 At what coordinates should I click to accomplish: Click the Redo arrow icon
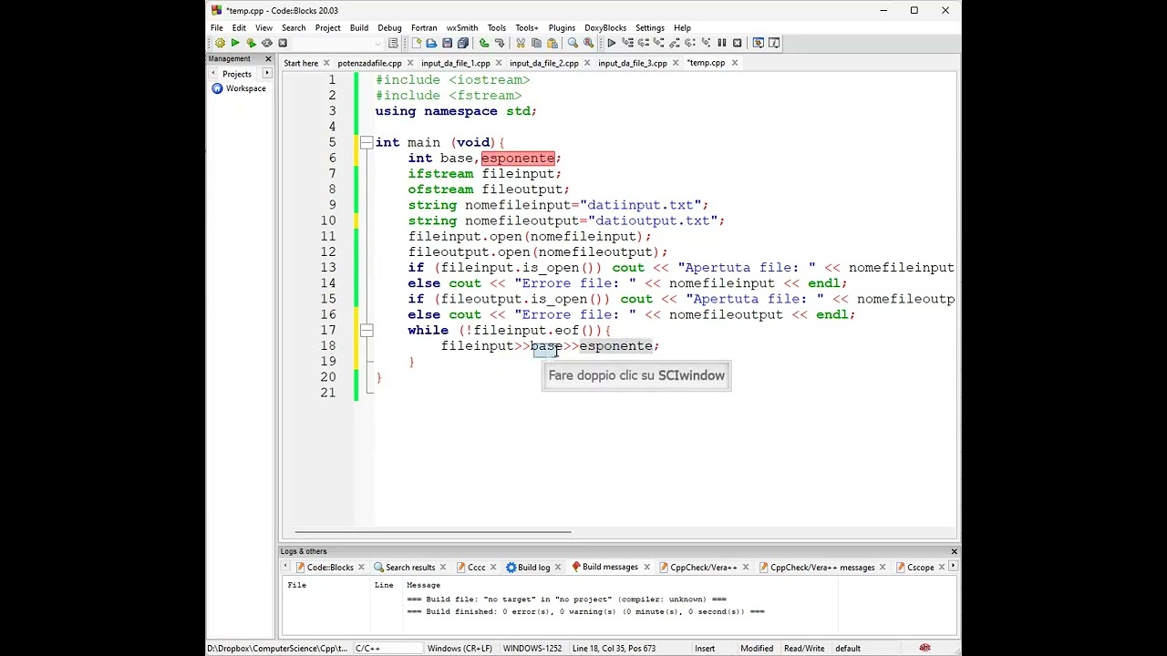pos(500,43)
